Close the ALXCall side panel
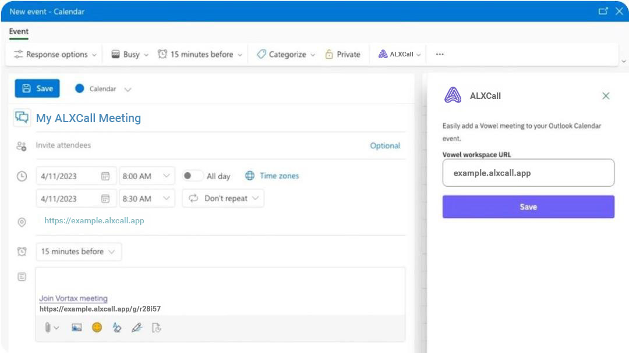Screen dimensions: 629x353 pos(606,96)
